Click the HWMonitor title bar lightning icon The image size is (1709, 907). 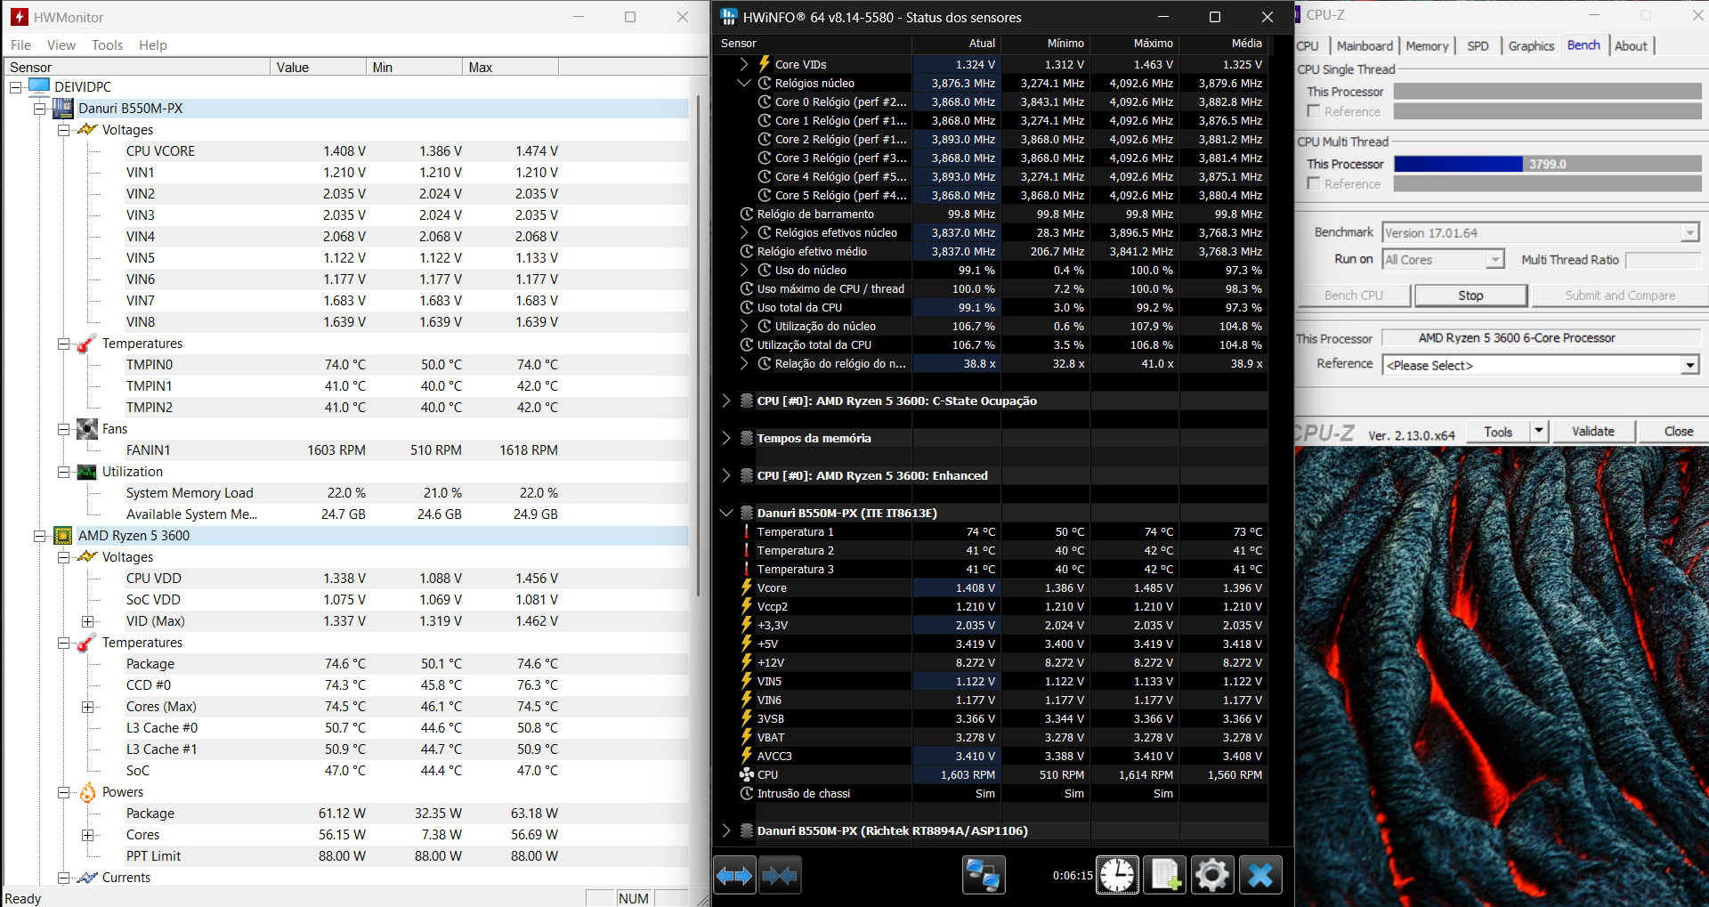[19, 17]
